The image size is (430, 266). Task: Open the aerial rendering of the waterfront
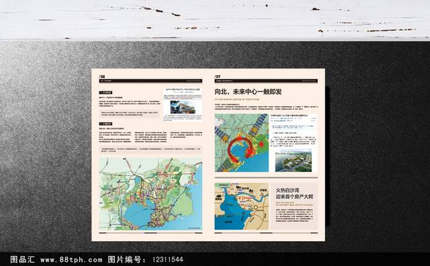294,161
